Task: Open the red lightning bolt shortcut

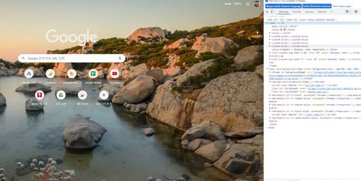Action: (x=40, y=95)
